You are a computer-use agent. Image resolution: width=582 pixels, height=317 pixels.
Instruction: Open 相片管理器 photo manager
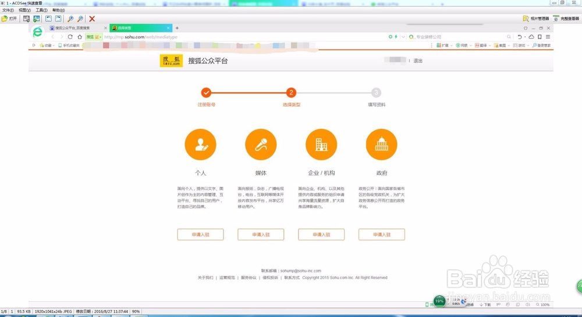click(535, 19)
